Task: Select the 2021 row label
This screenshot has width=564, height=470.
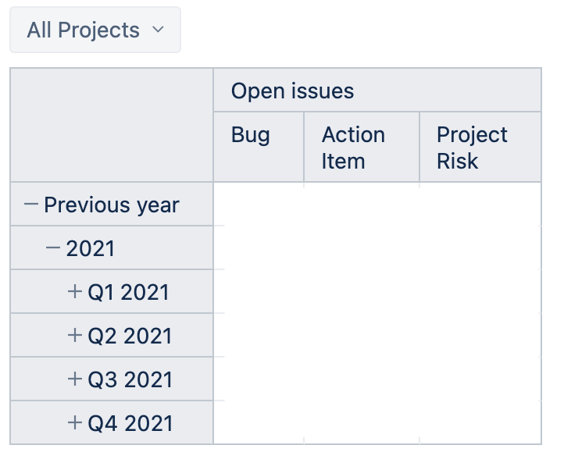Action: (91, 249)
